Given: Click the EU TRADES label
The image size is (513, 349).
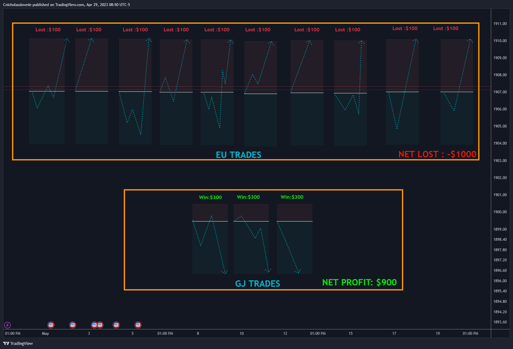Looking at the screenshot, I should pos(239,155).
